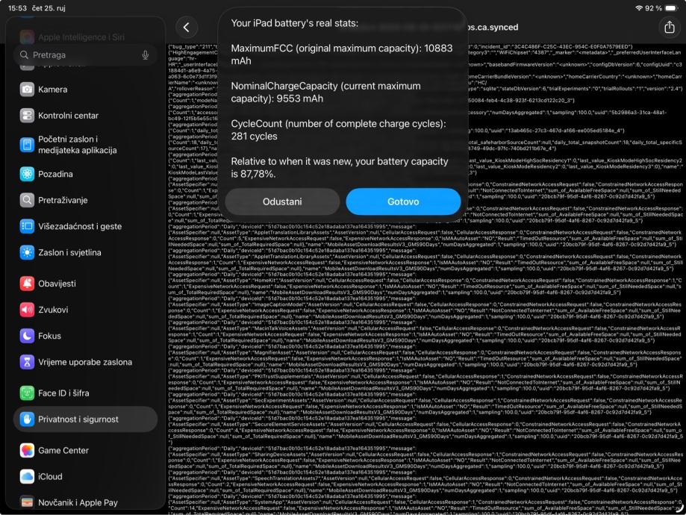Tap the Apple Intelligence i Siri row

pos(85,37)
